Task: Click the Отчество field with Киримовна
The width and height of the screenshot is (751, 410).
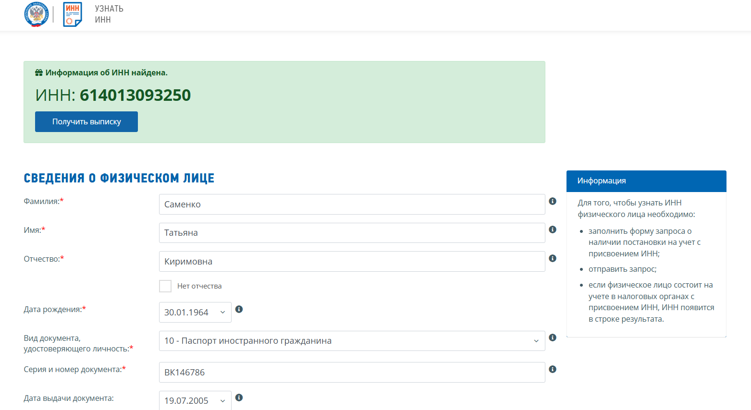Action: (x=352, y=262)
